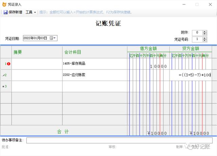Click the 凭证日期 date field 2022年01月03日
Image resolution: width=217 pixels, height=156 pixels.
point(35,38)
